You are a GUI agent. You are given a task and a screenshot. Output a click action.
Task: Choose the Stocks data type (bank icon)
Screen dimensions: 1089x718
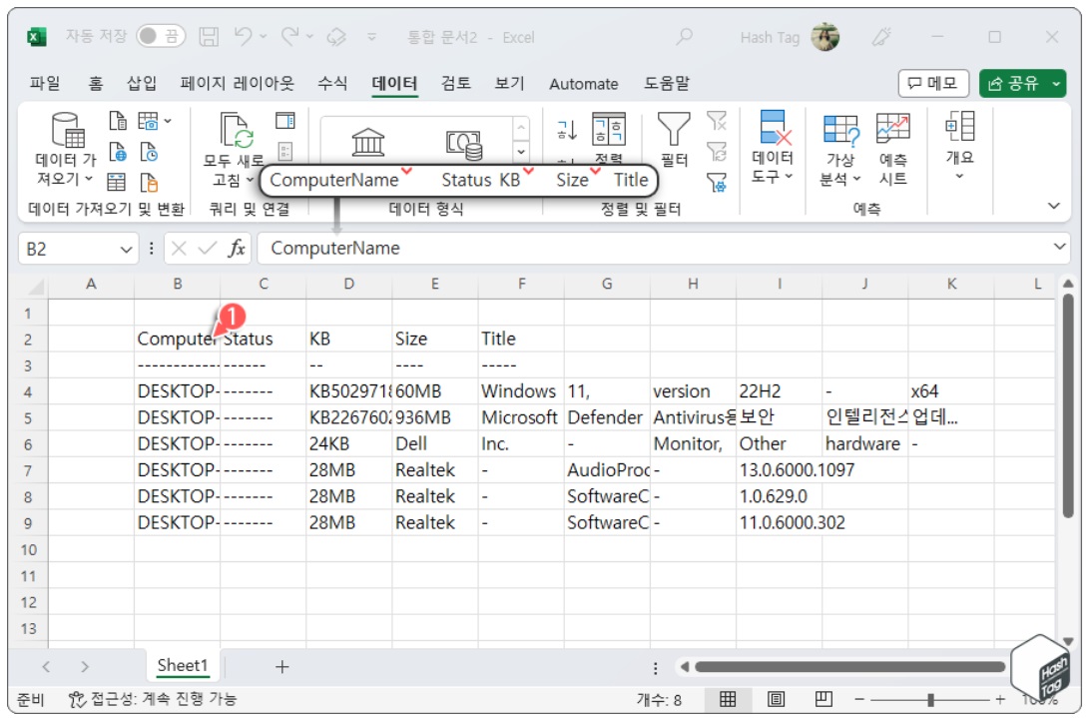click(368, 142)
